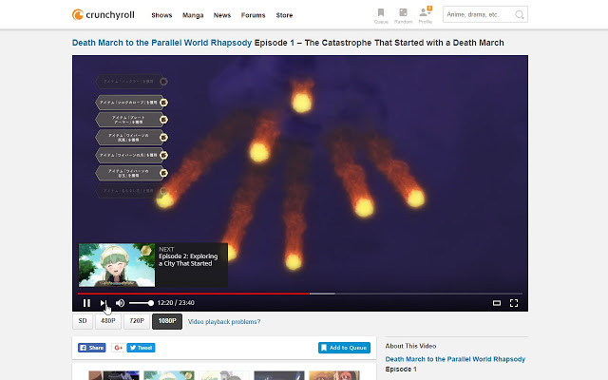The image size is (608, 380).
Task: Open the Shows menu
Action: tap(161, 15)
